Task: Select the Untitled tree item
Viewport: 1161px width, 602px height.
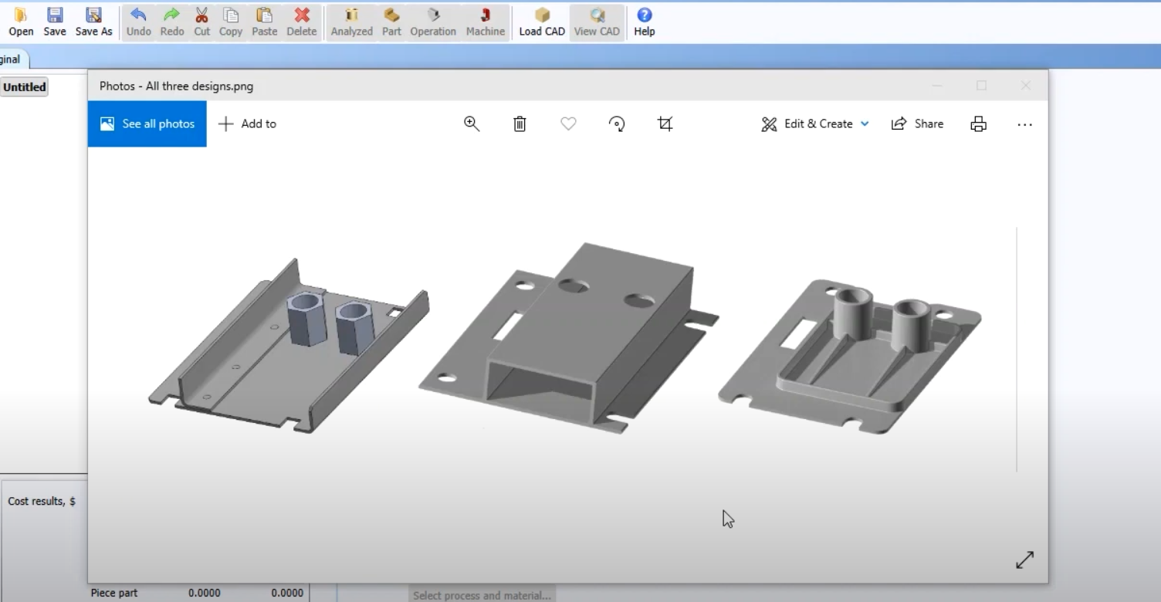Action: tap(25, 87)
